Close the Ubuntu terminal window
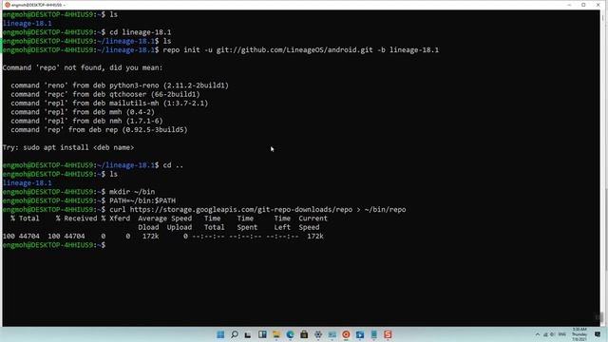Viewport: 608px width, 342px height. click(598, 5)
